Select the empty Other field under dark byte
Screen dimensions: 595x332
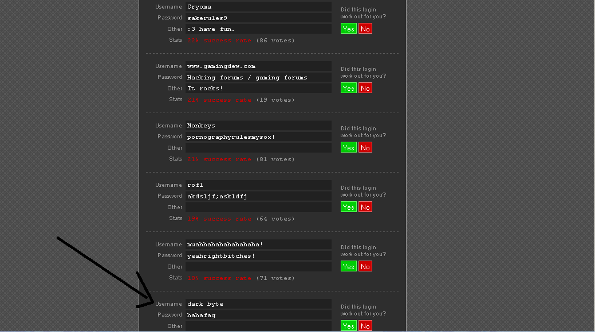coord(258,326)
